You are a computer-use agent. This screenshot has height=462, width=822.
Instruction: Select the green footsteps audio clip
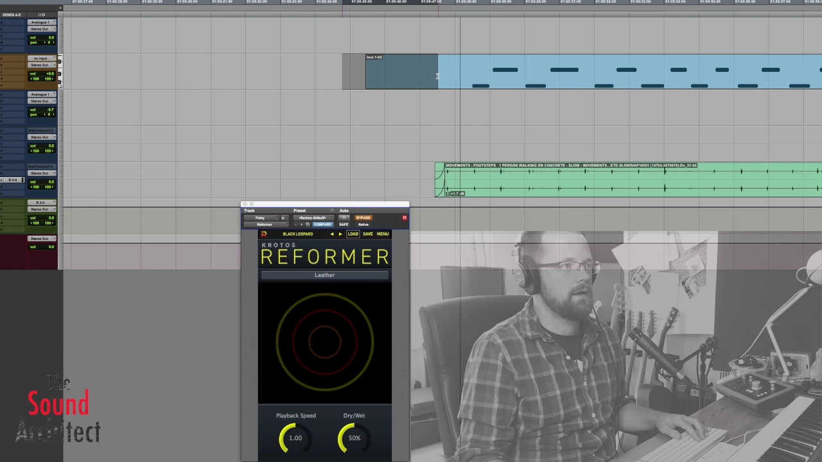point(628,180)
